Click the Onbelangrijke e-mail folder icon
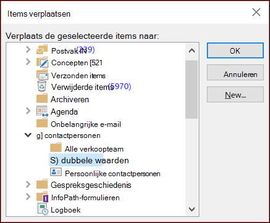The image size is (270, 223). (x=42, y=123)
